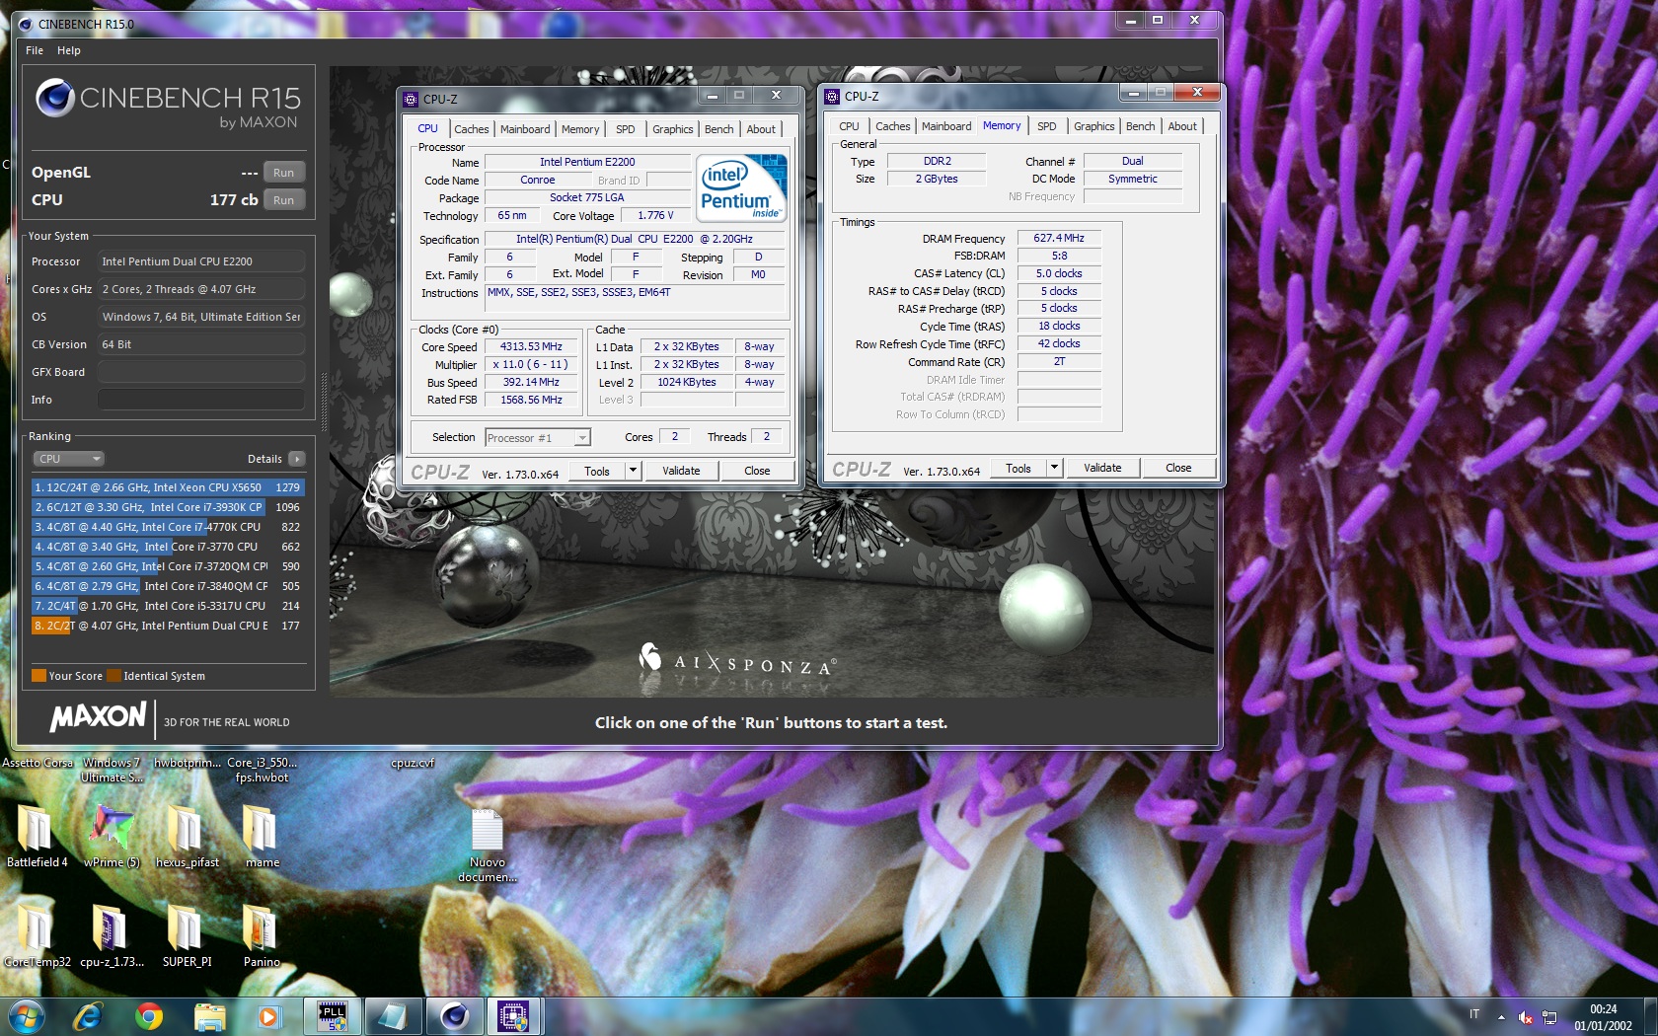1658x1036 pixels.
Task: Click the muted volume tray icon
Action: (x=1526, y=1017)
